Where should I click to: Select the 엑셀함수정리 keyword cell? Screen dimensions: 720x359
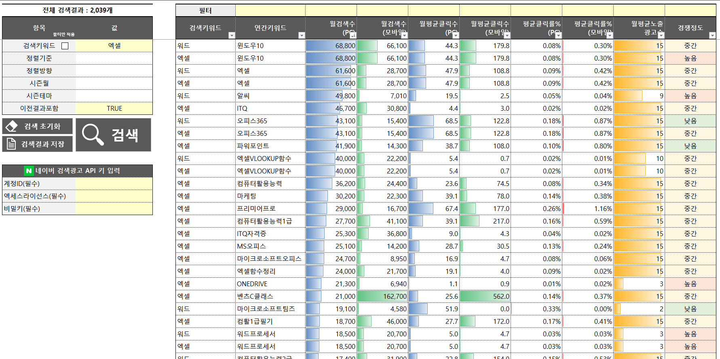[x=270, y=271]
